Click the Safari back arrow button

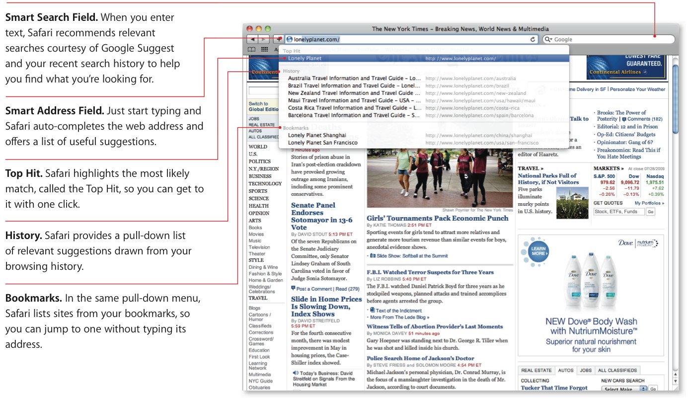tap(252, 39)
